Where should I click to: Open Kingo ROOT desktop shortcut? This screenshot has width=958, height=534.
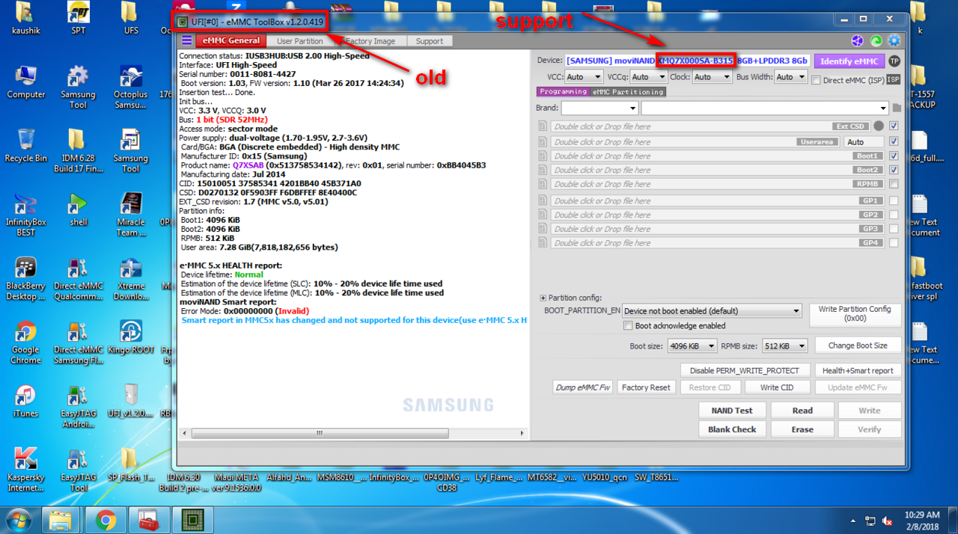pyautogui.click(x=130, y=338)
